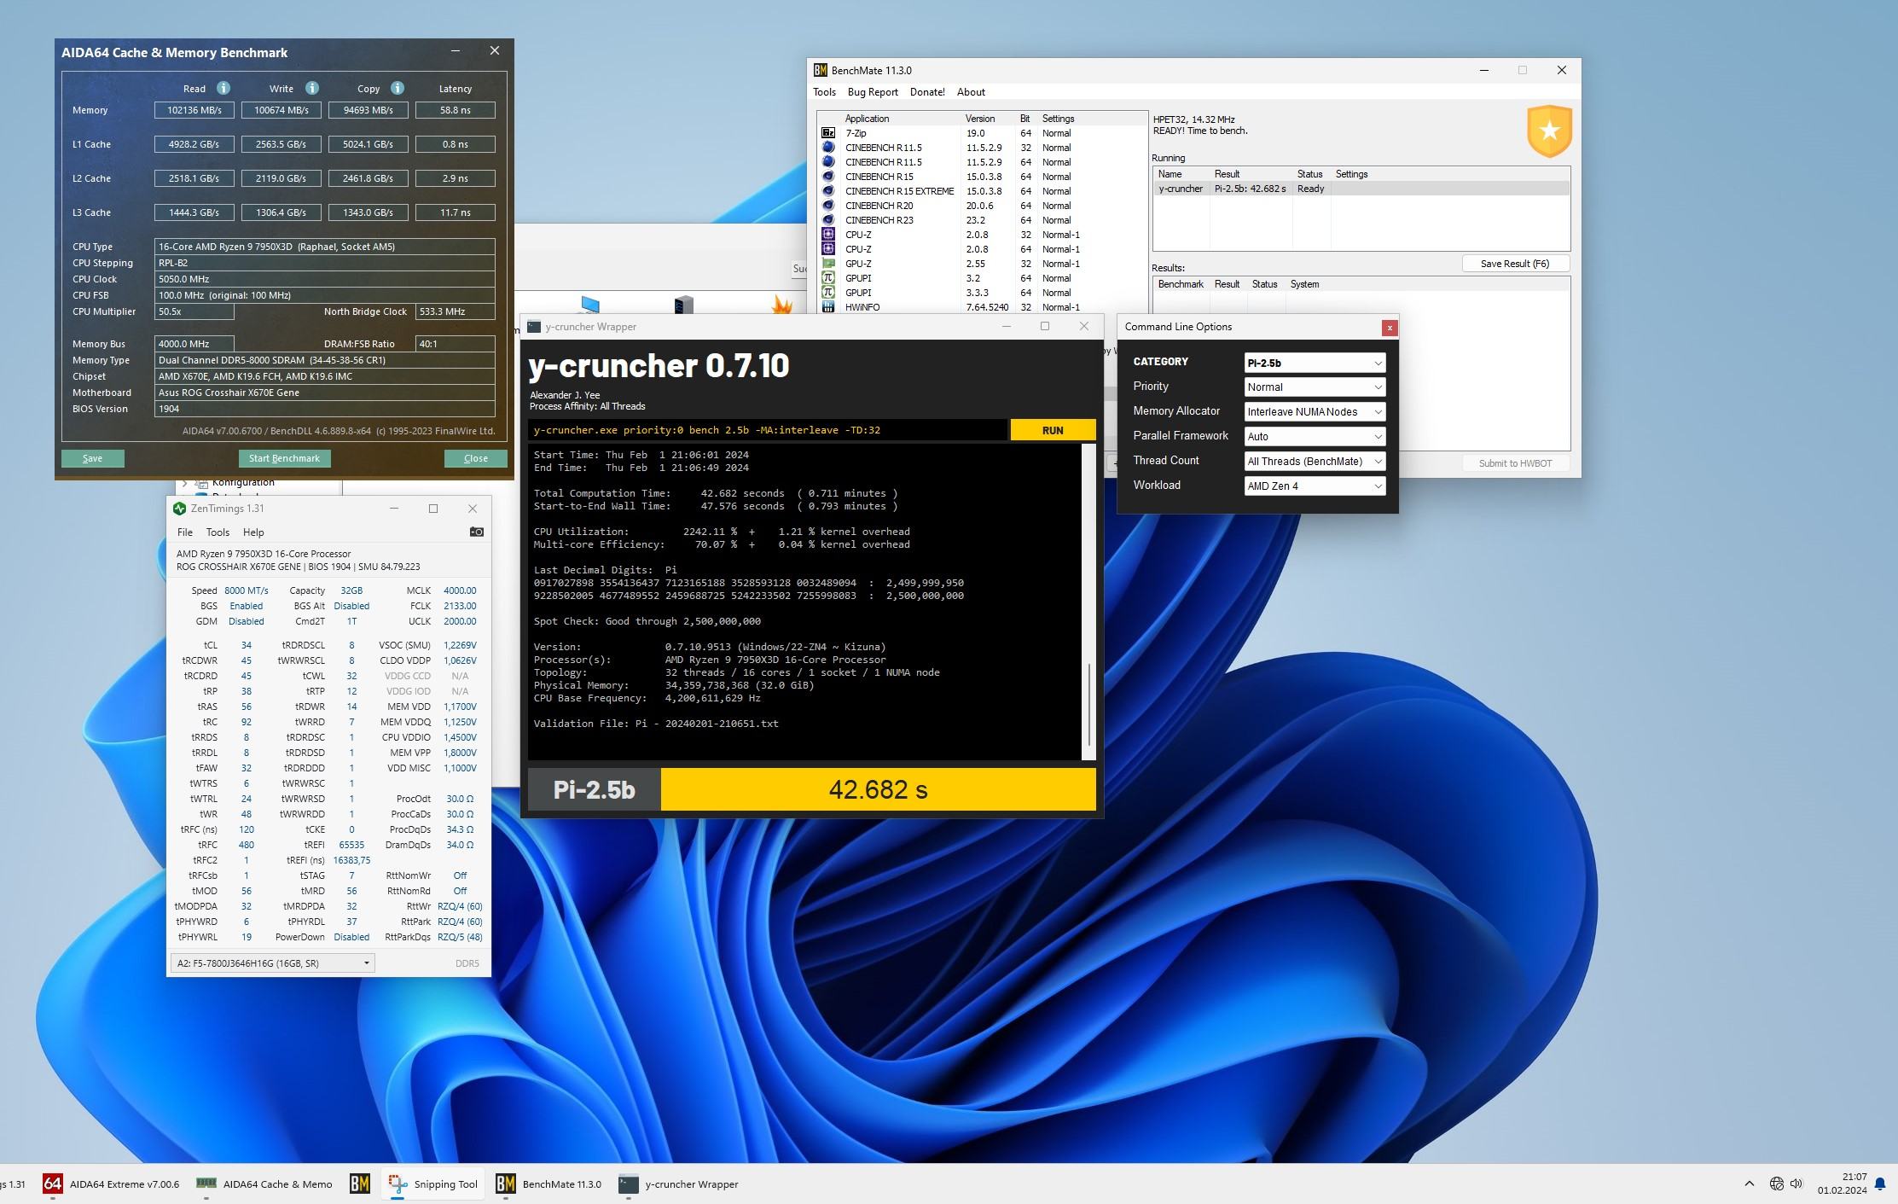Open the Parallel Framework dropdown
1898x1204 pixels.
point(1315,436)
